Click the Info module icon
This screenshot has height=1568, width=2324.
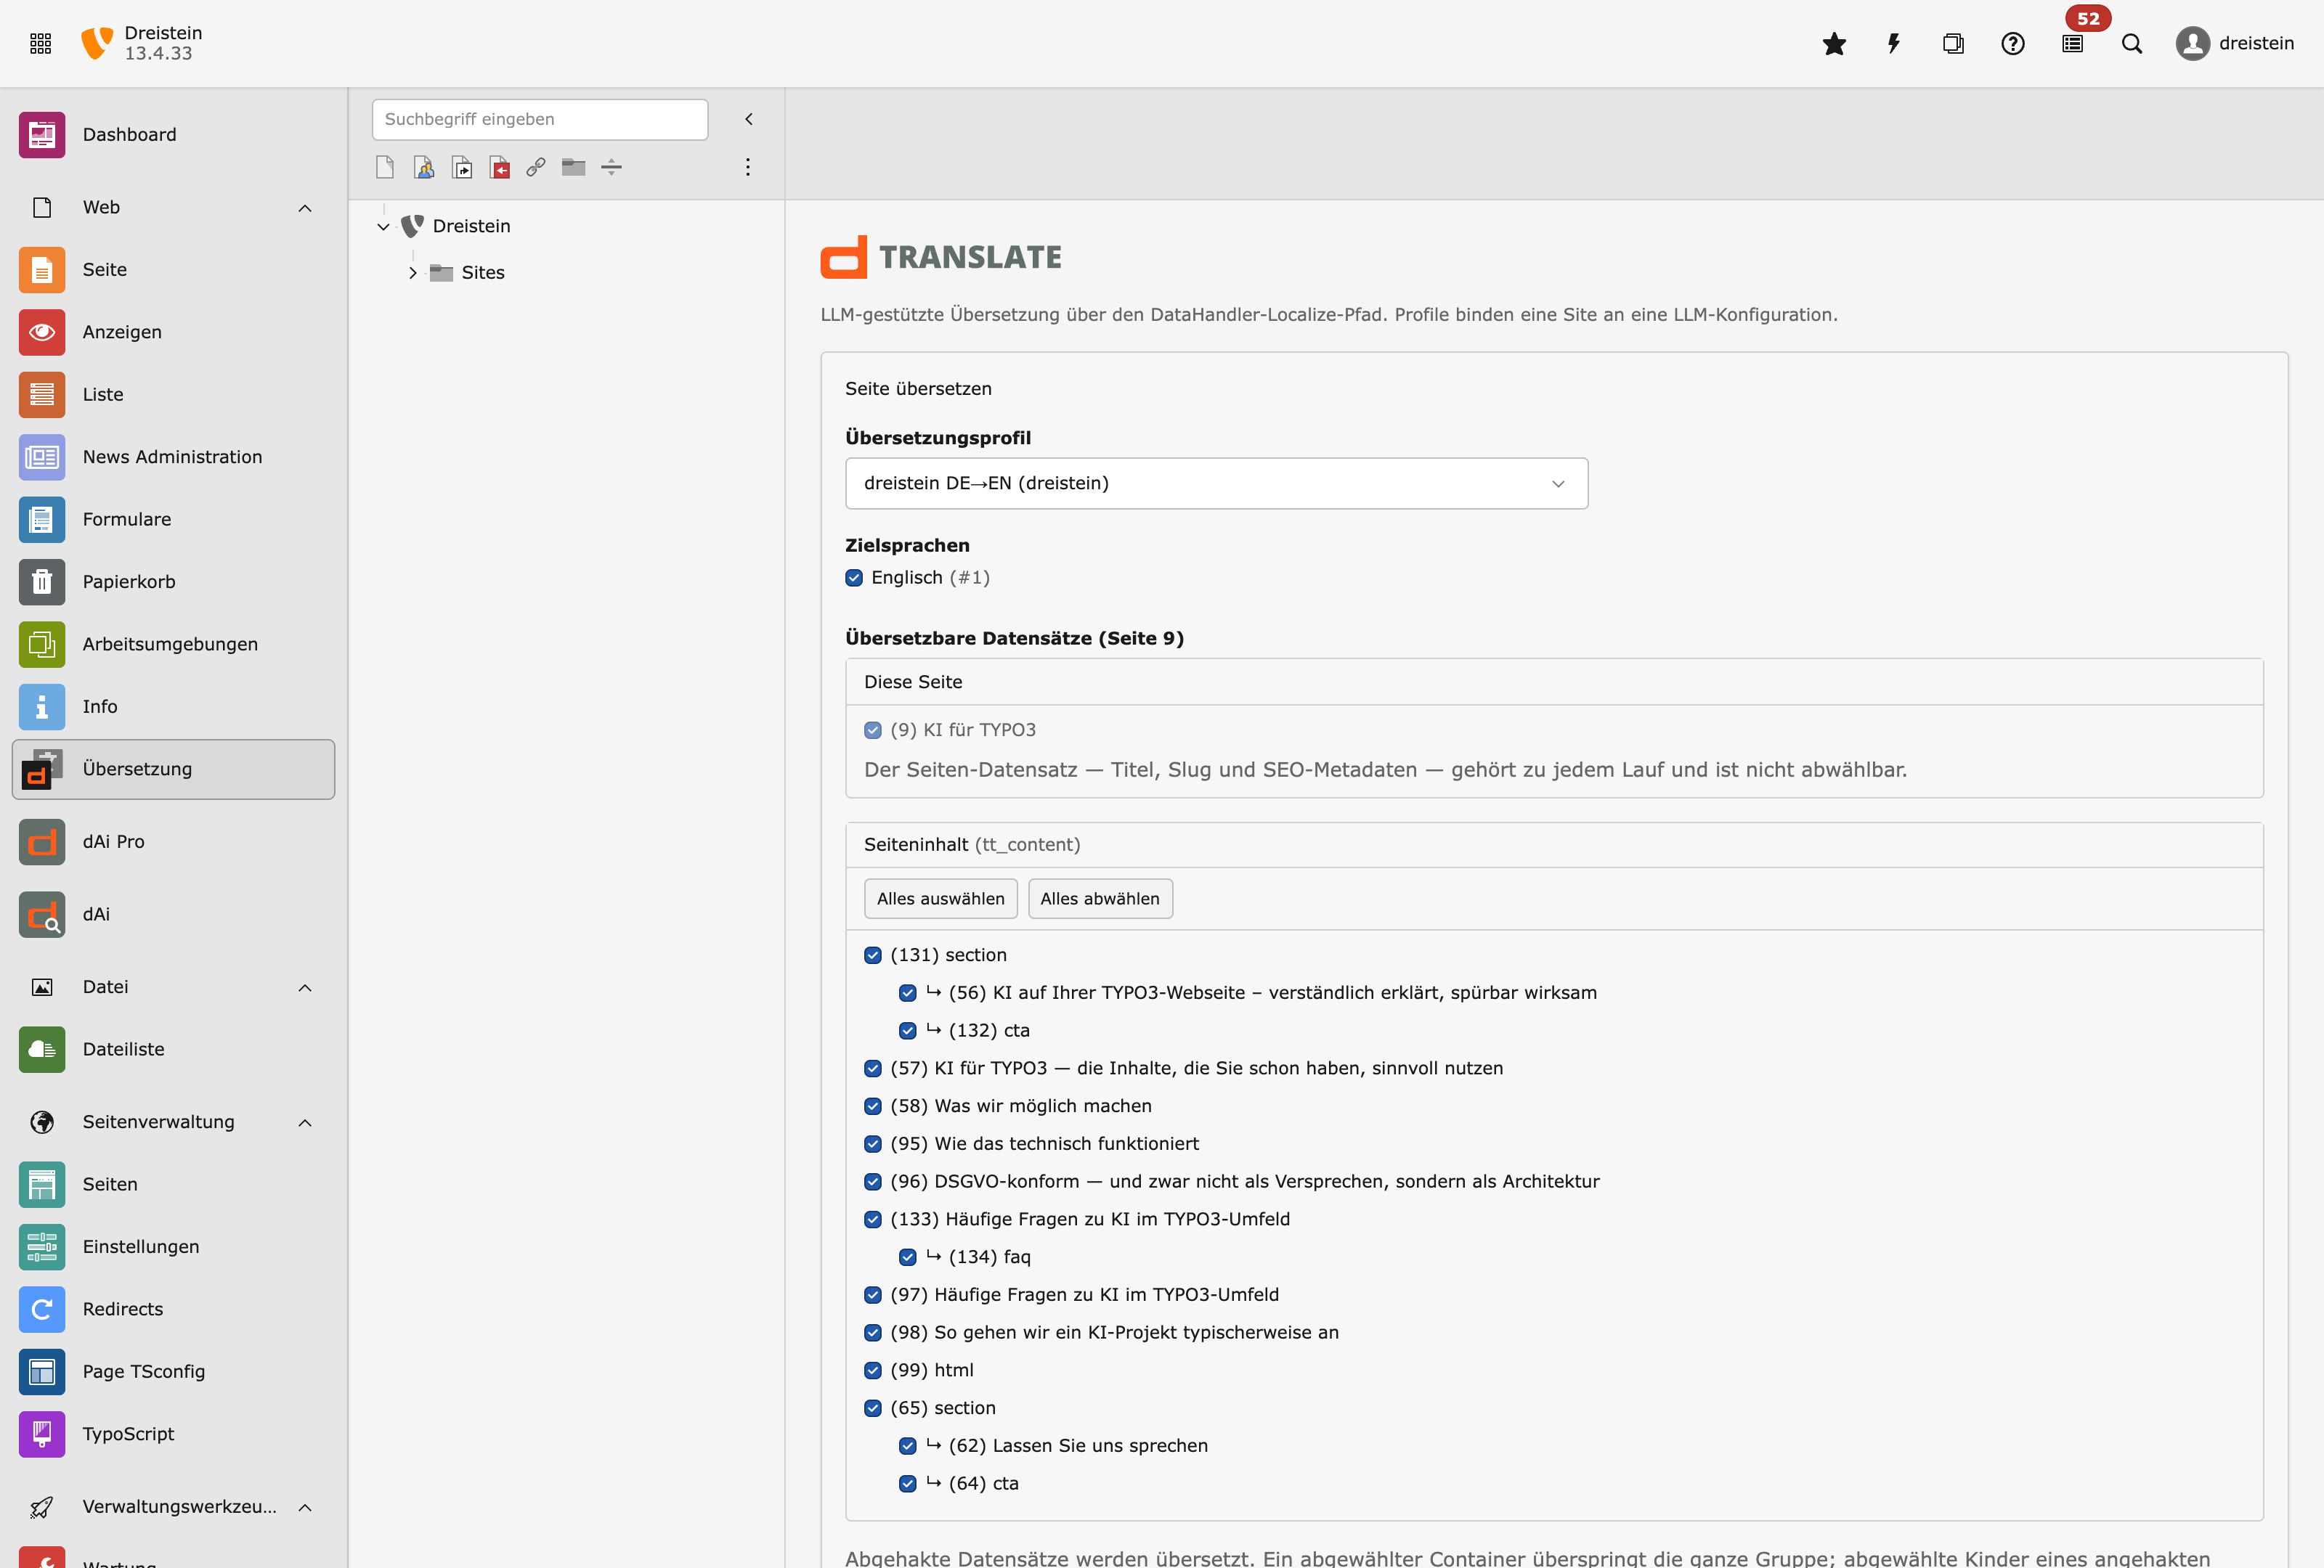click(x=42, y=706)
